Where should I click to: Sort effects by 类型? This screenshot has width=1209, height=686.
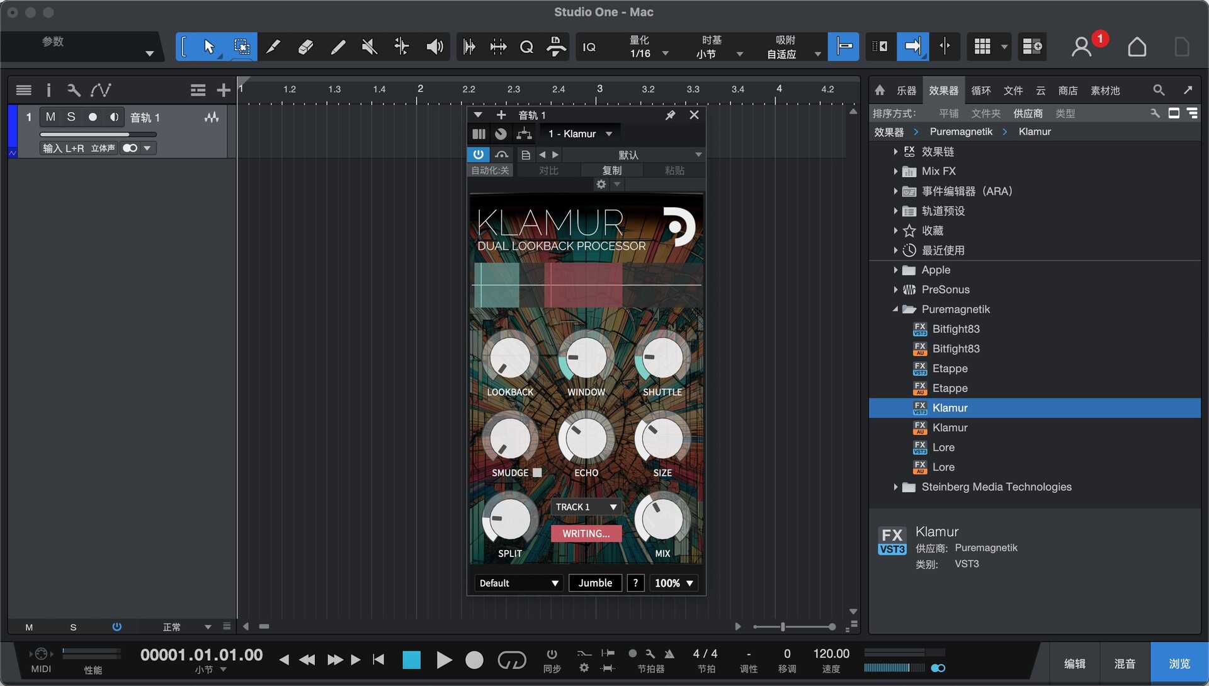point(1065,113)
